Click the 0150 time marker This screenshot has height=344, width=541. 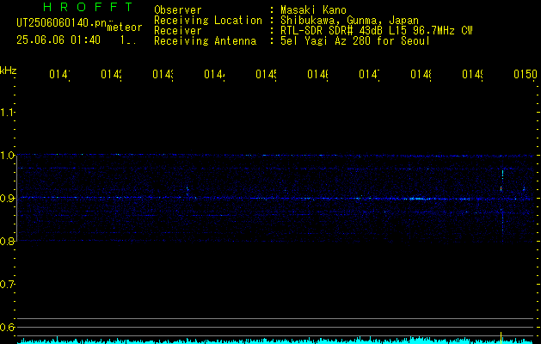pos(526,74)
